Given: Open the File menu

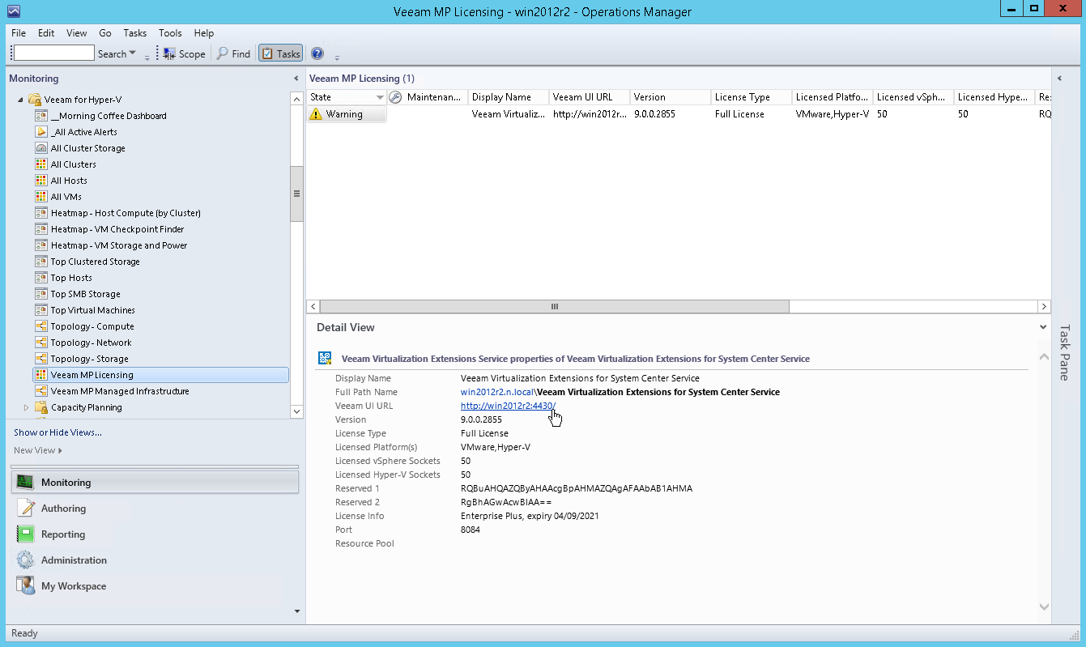Looking at the screenshot, I should pyautogui.click(x=19, y=33).
